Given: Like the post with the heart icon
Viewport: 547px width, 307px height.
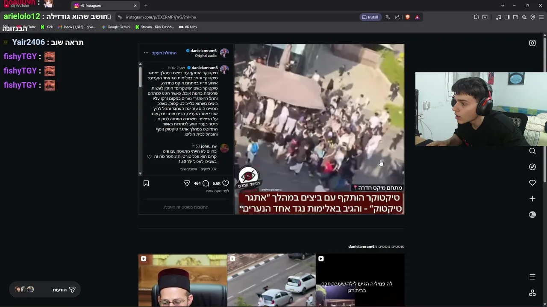Looking at the screenshot, I should point(226,183).
